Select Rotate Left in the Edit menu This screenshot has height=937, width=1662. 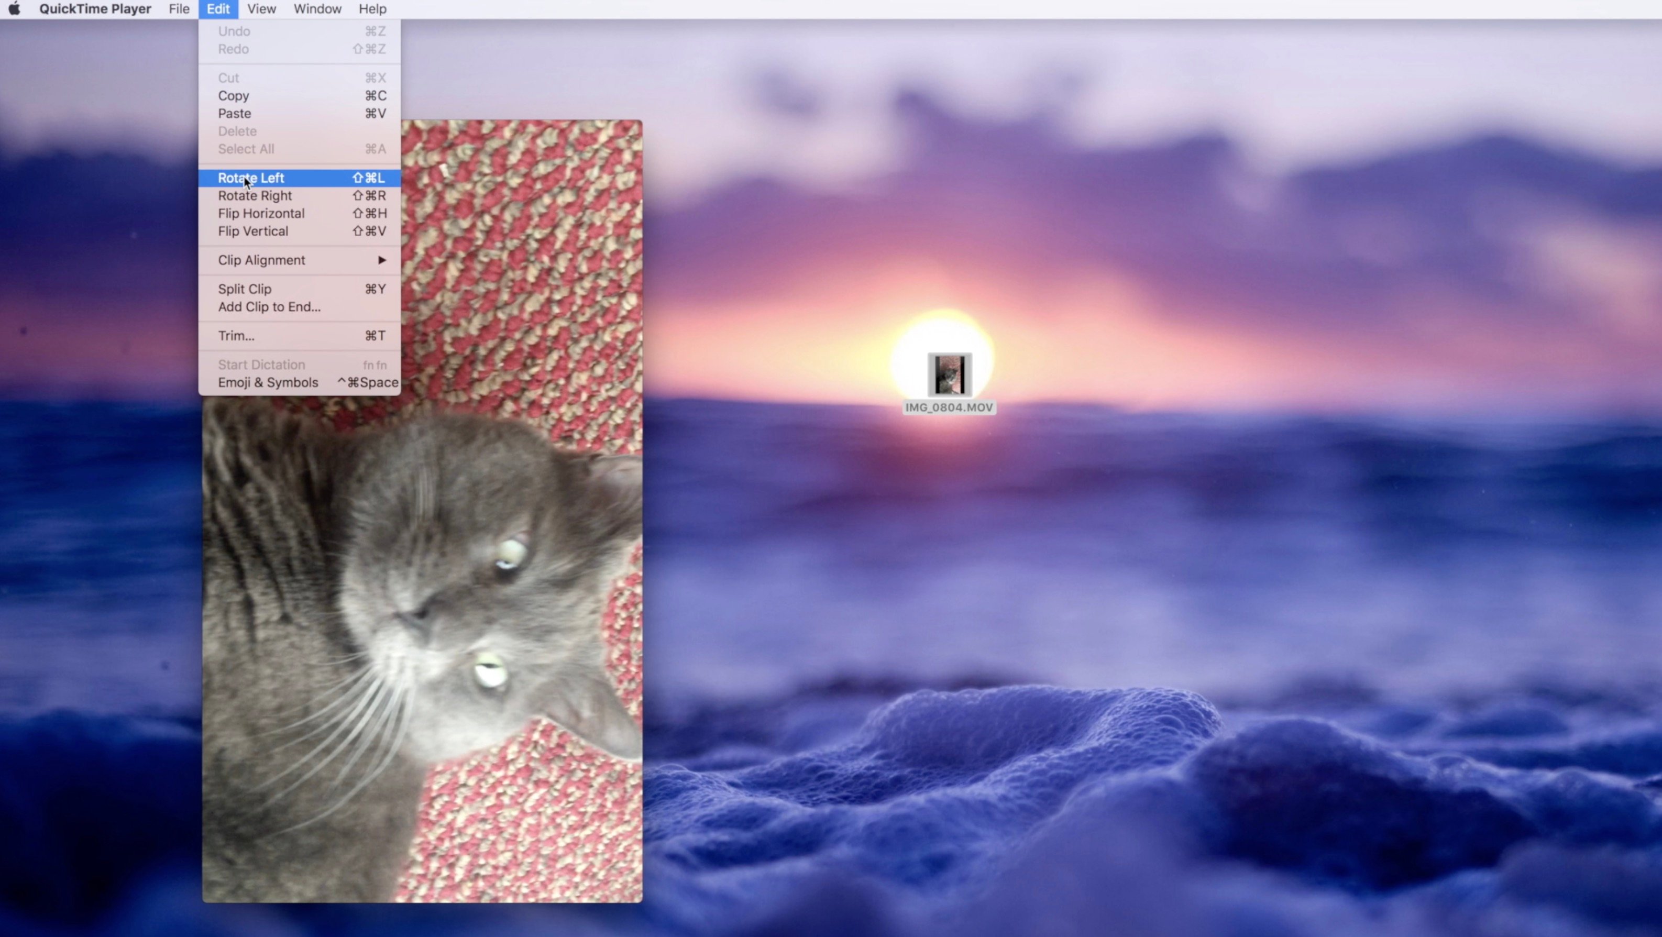[300, 178]
